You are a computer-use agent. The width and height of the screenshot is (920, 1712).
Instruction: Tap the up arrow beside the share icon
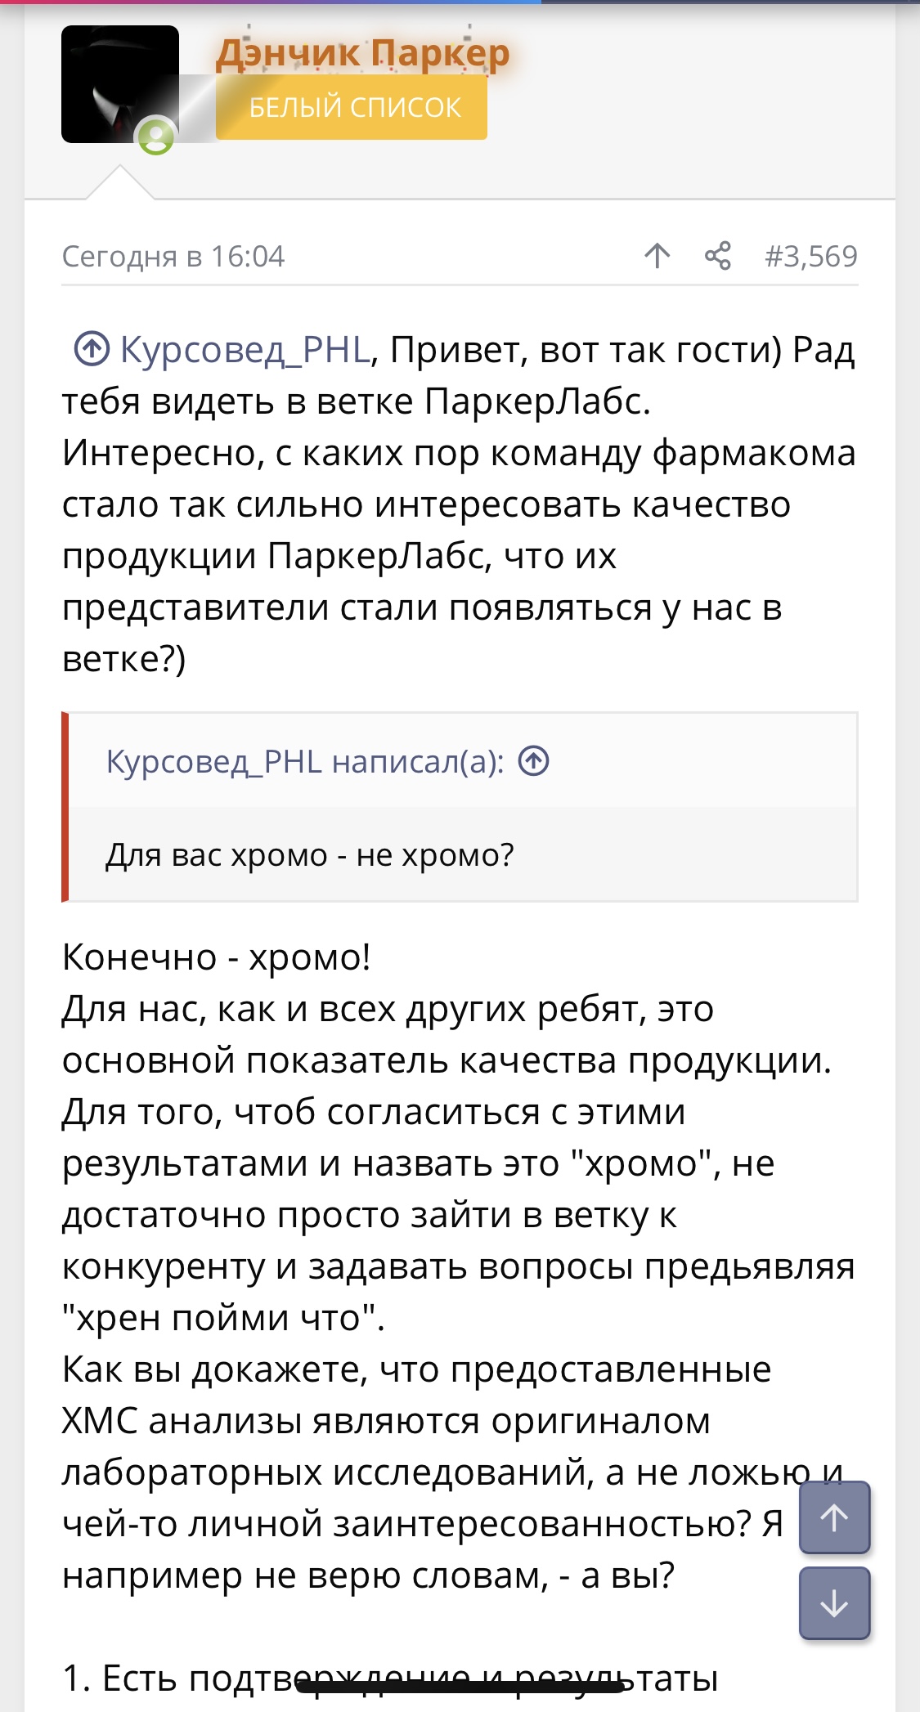(657, 256)
